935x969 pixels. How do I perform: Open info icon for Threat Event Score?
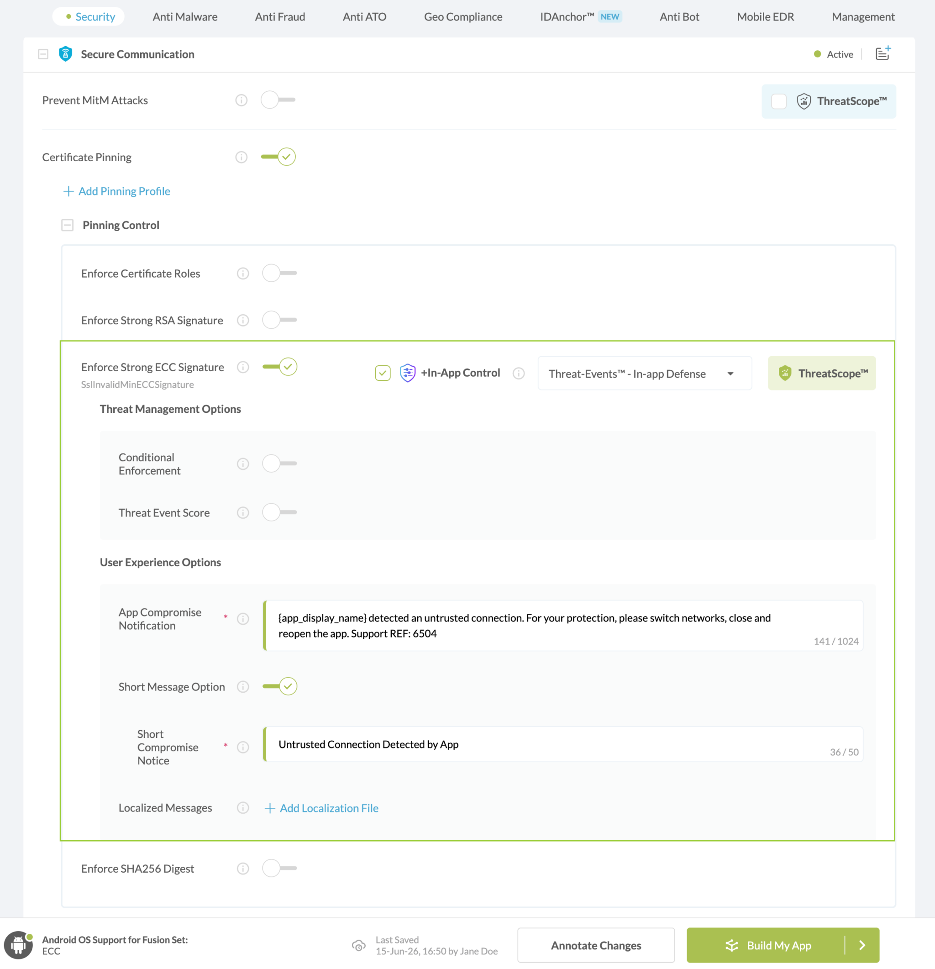pos(242,513)
